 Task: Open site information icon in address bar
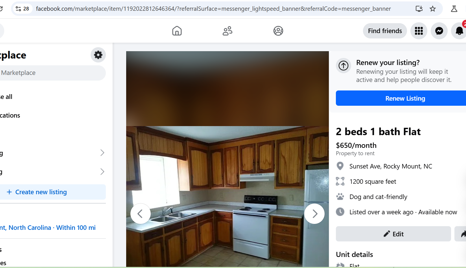22,9
